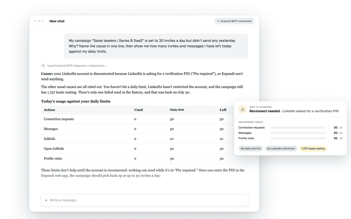351x219 pixels.
Task: Click the Daily limit column header
Action: (177, 110)
